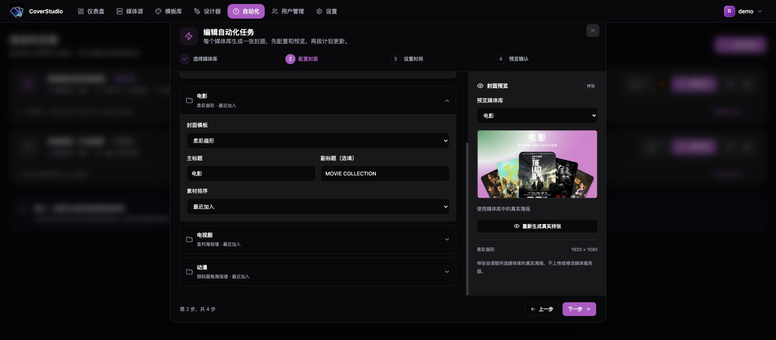Click the CoverStudio logo icon
The image size is (776, 340).
(17, 11)
